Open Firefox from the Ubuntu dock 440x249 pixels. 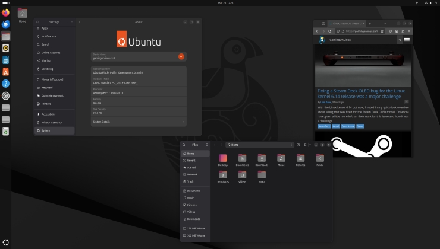(x=6, y=13)
